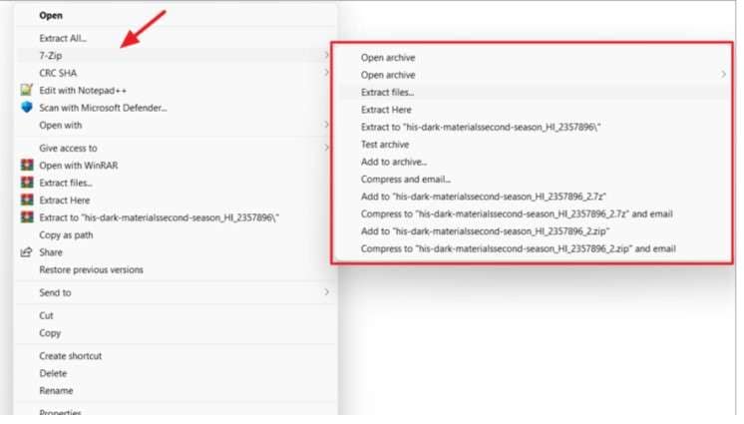The image size is (744, 424).
Task: Click the WinRAR icon beside Open with WinRAR
Action: coord(27,165)
